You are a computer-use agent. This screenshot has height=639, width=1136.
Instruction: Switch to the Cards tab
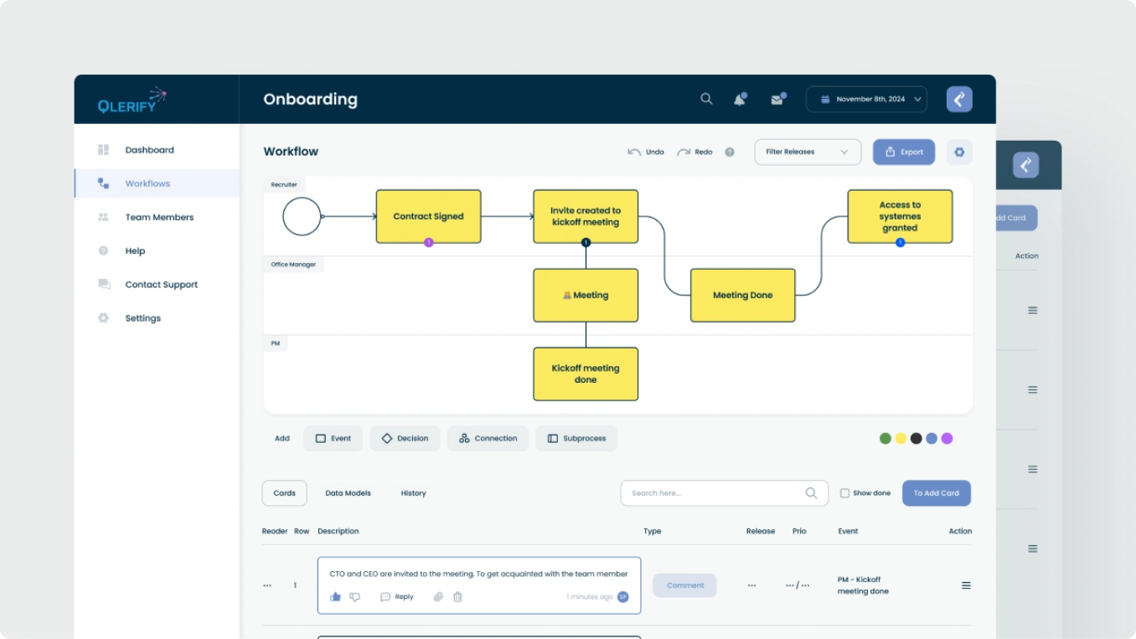point(285,493)
